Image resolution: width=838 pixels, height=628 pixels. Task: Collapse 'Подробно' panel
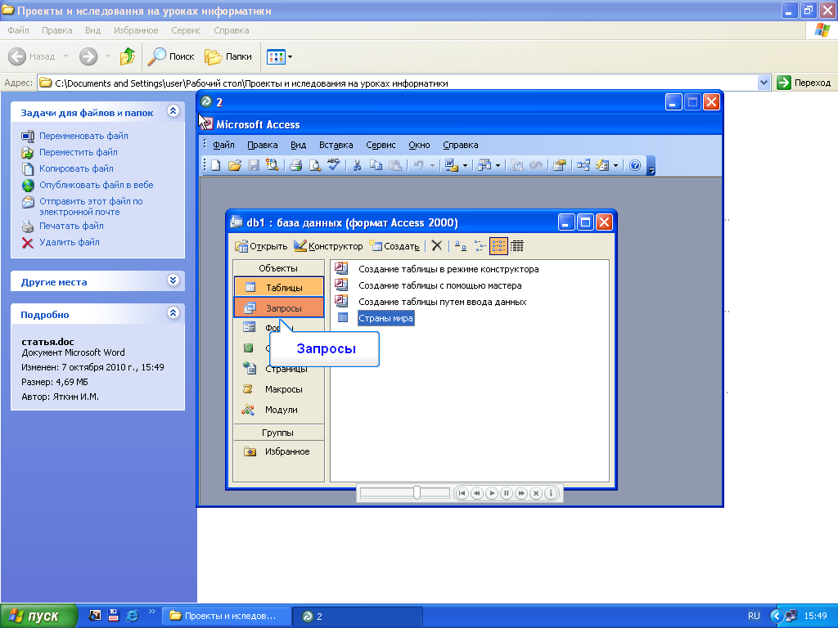tap(173, 312)
